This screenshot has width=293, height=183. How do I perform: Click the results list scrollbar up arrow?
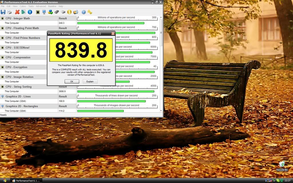coord(161,17)
